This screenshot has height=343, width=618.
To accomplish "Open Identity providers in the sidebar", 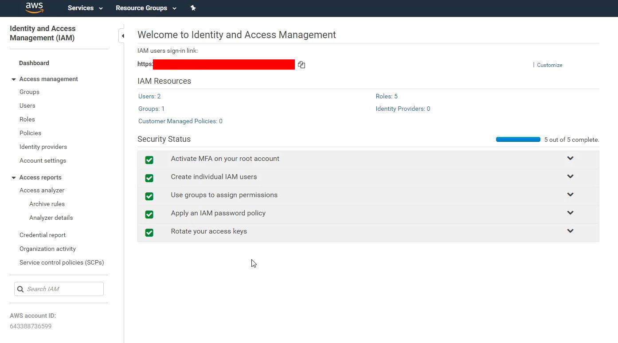I will pos(43,147).
